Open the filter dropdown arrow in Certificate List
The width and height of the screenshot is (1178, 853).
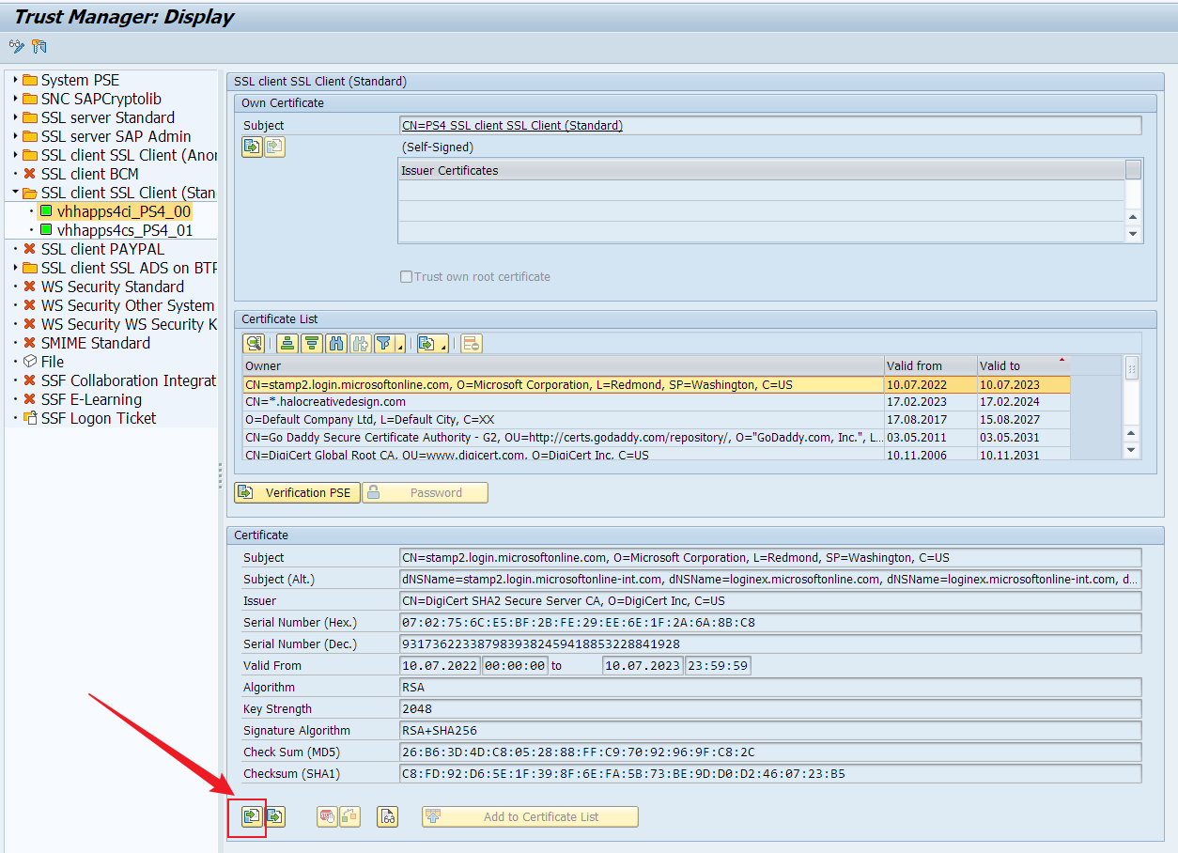point(400,347)
